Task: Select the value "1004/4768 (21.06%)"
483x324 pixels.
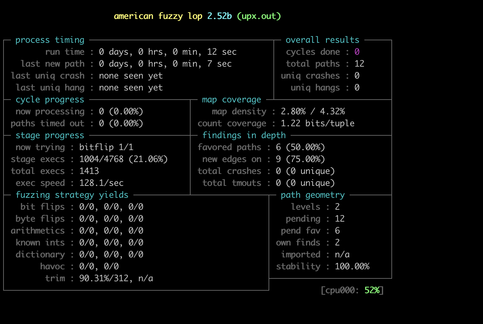Action: (x=124, y=159)
